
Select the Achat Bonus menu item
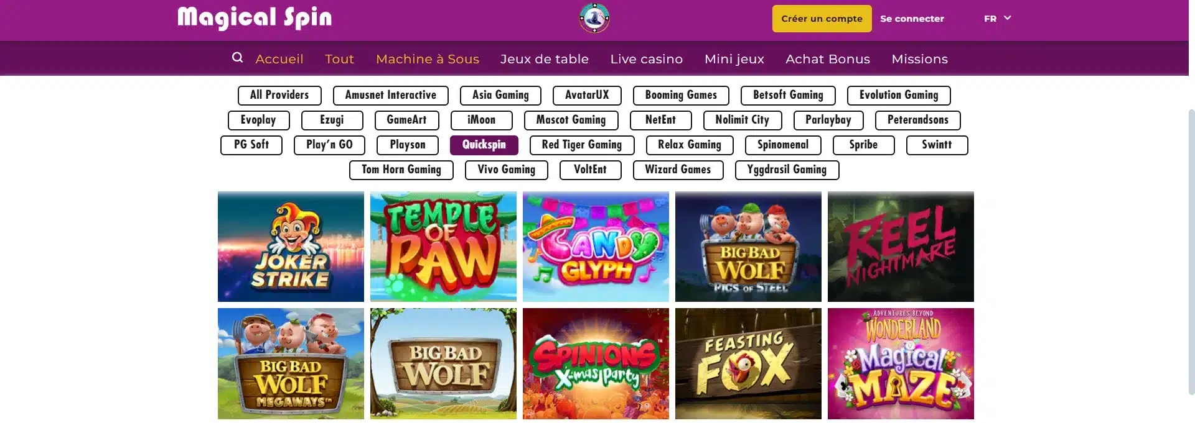827,59
